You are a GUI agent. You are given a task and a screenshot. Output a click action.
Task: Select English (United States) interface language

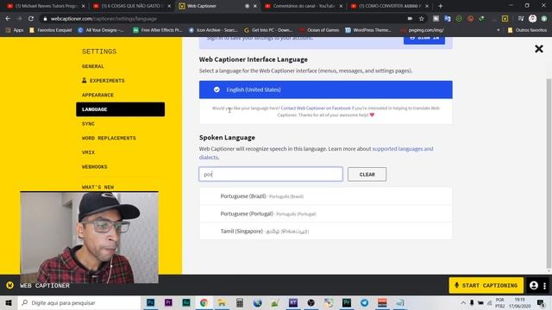click(x=326, y=90)
